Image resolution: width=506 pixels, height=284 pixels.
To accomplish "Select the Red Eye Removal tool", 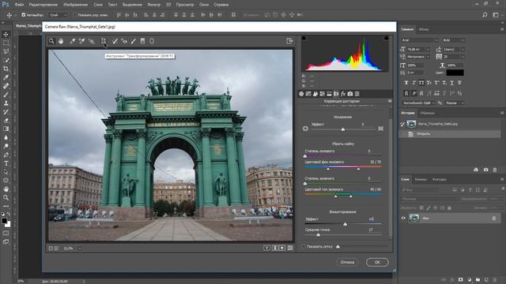I will pyautogui.click(x=124, y=41).
